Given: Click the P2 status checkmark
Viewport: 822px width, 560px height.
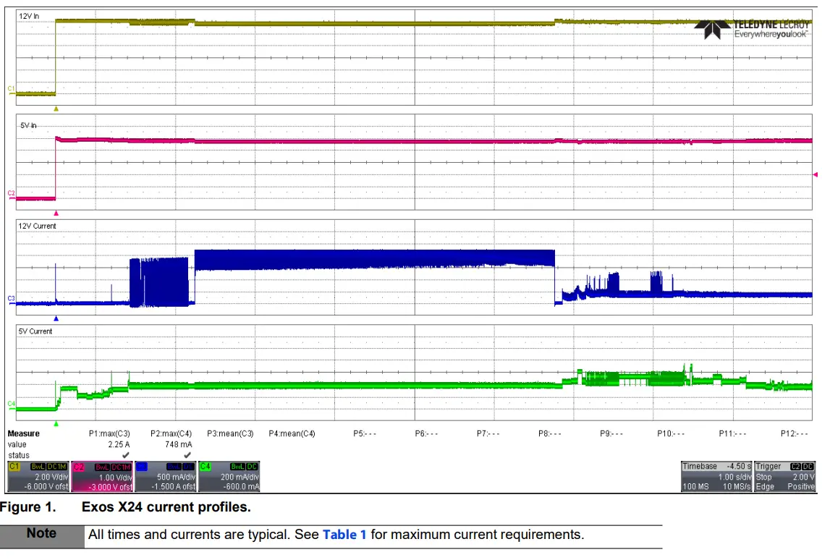Looking at the screenshot, I should [x=187, y=455].
